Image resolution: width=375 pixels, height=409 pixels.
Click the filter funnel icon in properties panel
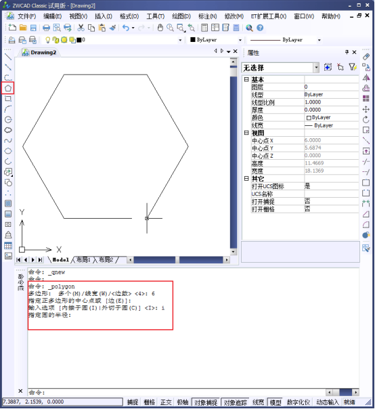click(353, 67)
